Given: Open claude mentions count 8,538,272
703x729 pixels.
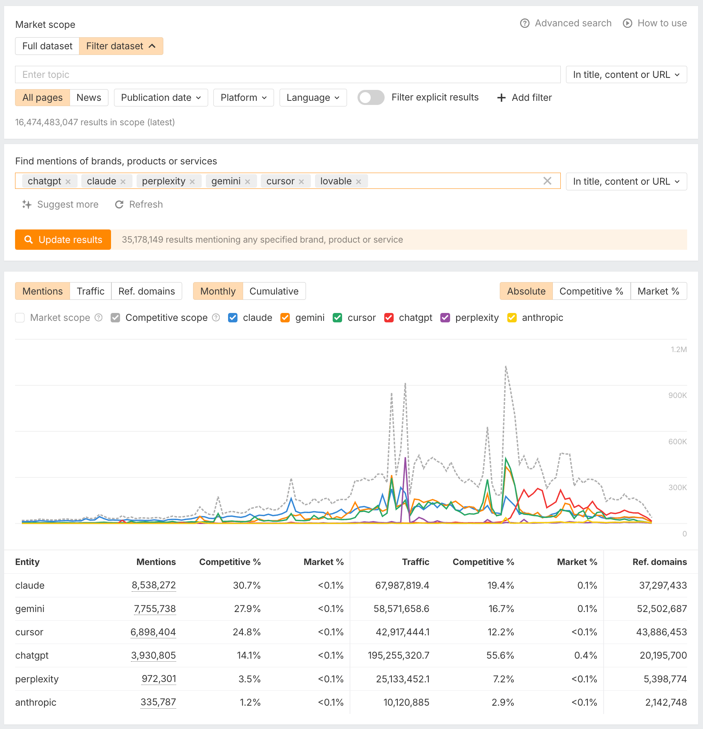Looking at the screenshot, I should 154,585.
